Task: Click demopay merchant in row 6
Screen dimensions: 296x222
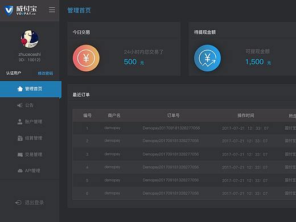Action: point(112,194)
